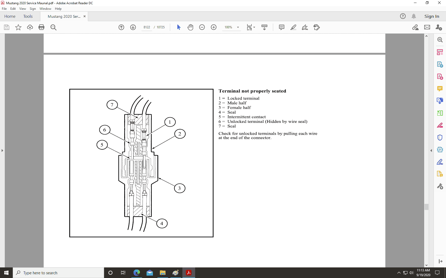Open the Edit menu
The image size is (446, 278).
pyautogui.click(x=13, y=9)
